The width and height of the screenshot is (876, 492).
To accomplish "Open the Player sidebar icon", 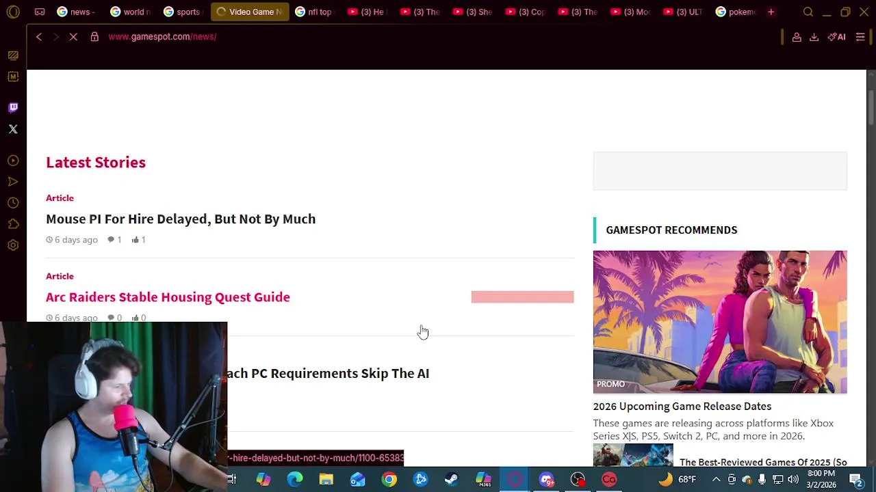I will pyautogui.click(x=13, y=161).
